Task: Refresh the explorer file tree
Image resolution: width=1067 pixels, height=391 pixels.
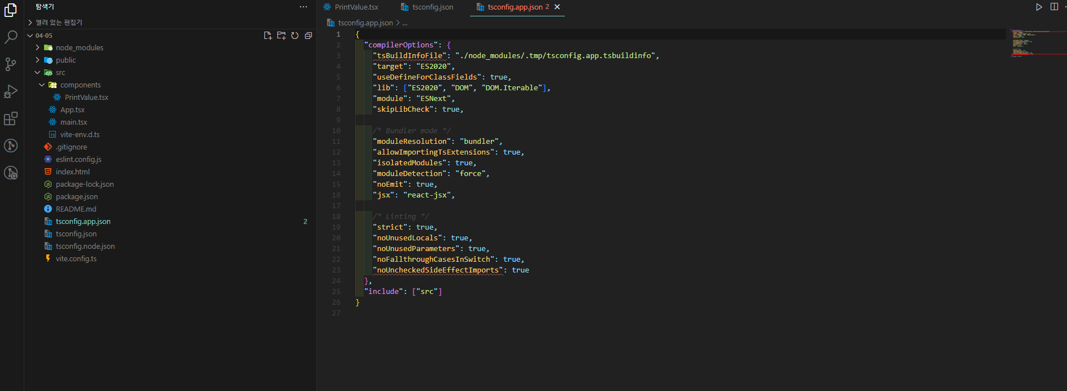Action: point(295,36)
